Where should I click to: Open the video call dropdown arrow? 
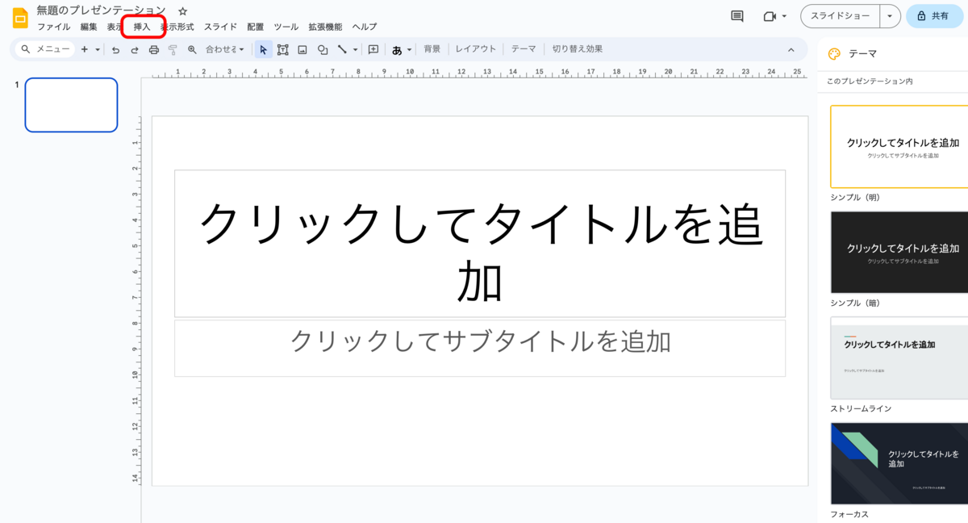click(x=784, y=16)
